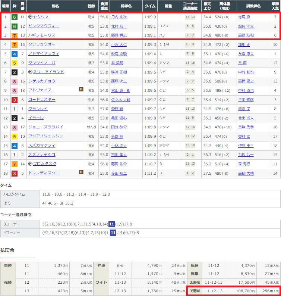Open jockey 北村友一 profile link
Screen dimensions: 281x296
click(x=119, y=27)
